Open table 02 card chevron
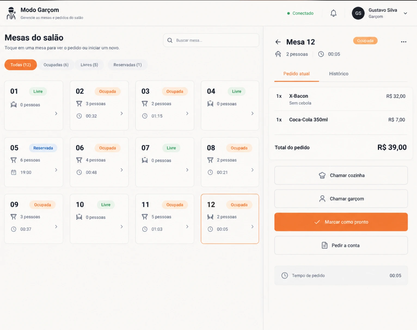 coord(122,113)
